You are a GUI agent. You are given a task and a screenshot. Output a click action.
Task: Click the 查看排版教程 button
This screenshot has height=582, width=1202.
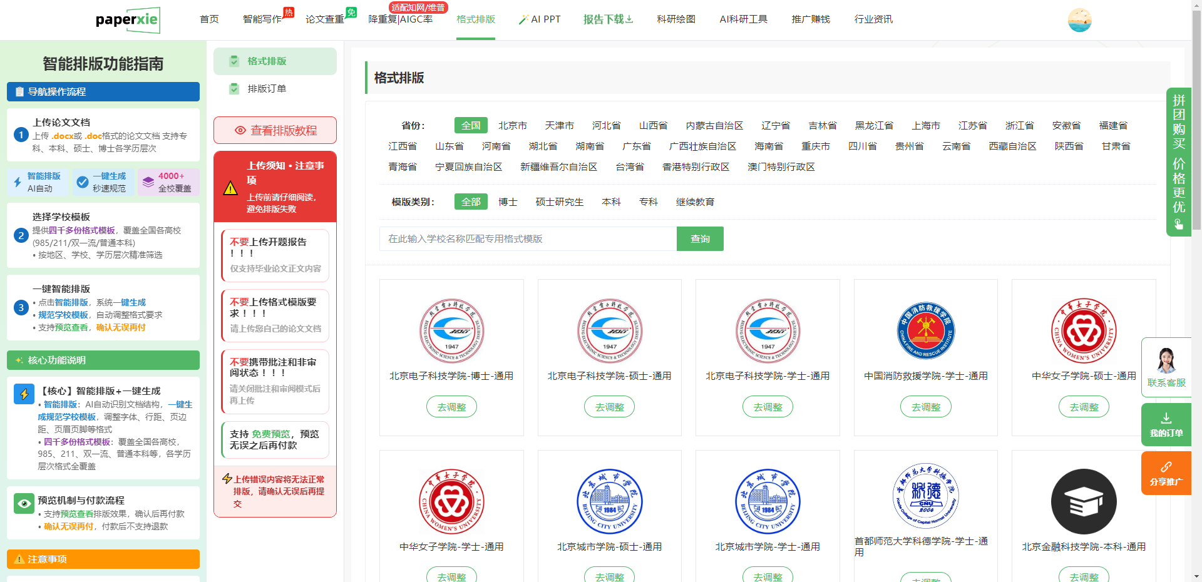[x=275, y=130]
